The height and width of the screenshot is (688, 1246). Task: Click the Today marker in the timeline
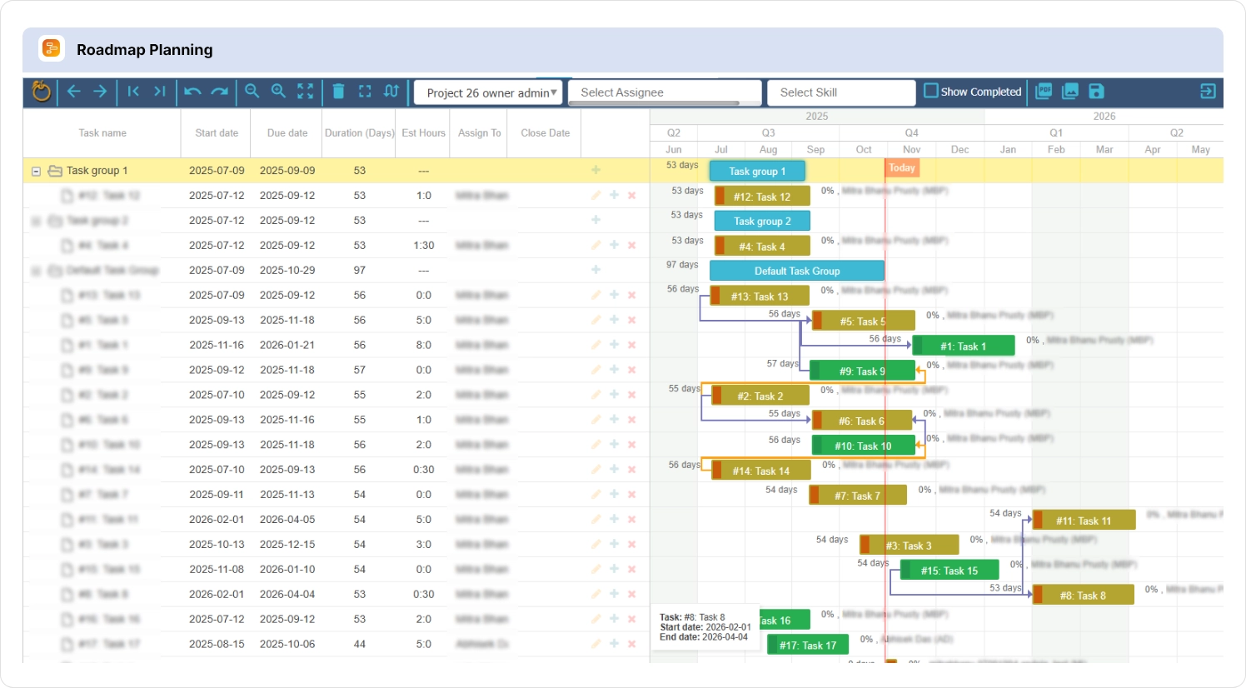tap(902, 167)
